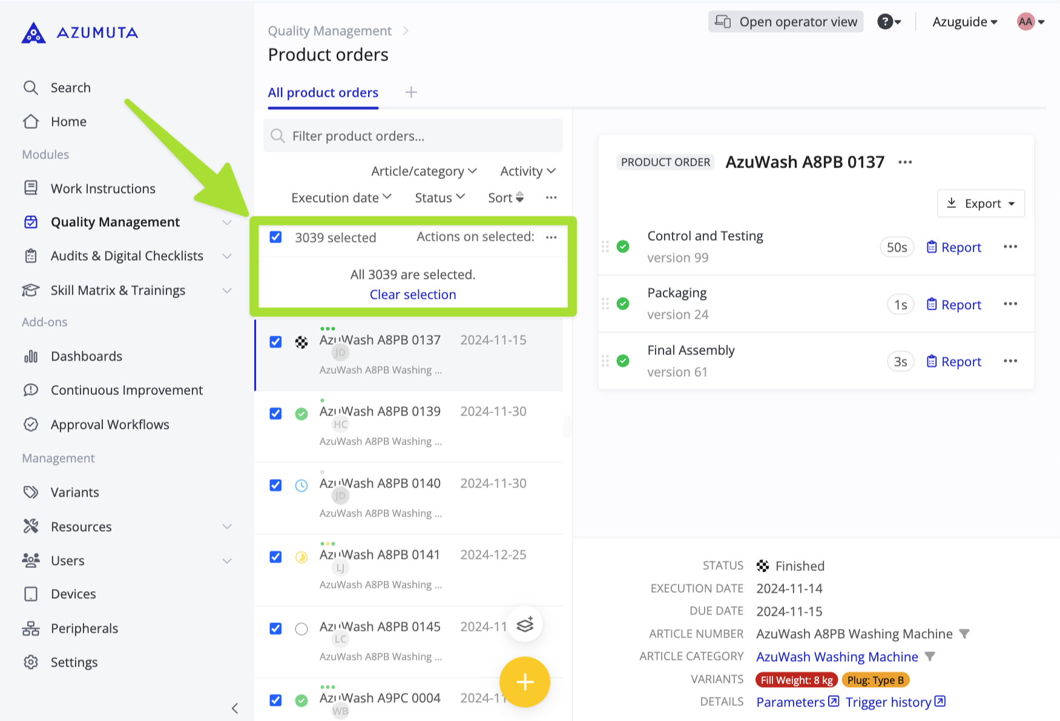Uncheck the 3039 selected checkbox
1060x721 pixels.
point(275,237)
